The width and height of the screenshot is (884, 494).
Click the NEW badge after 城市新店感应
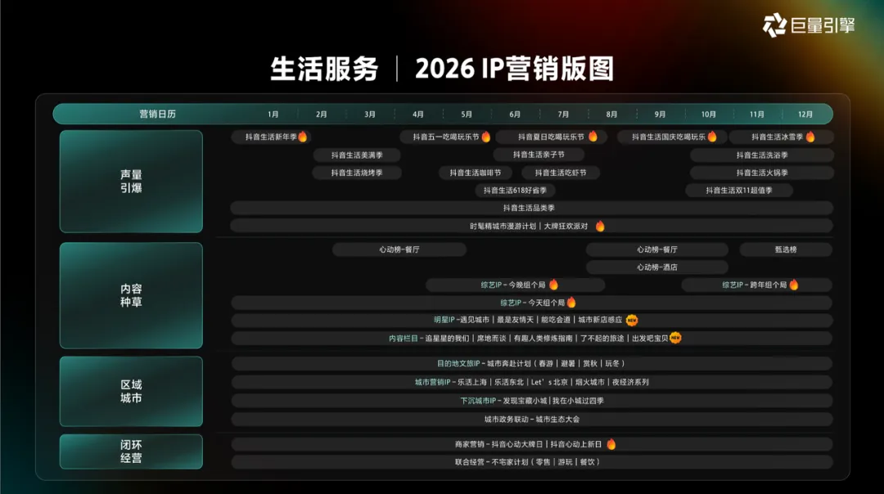630,320
